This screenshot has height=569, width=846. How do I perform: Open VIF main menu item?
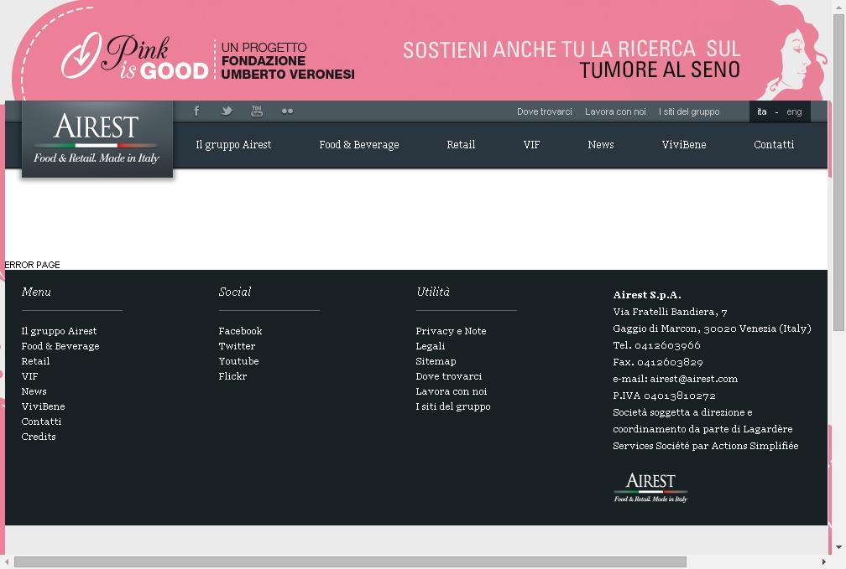pyautogui.click(x=531, y=144)
